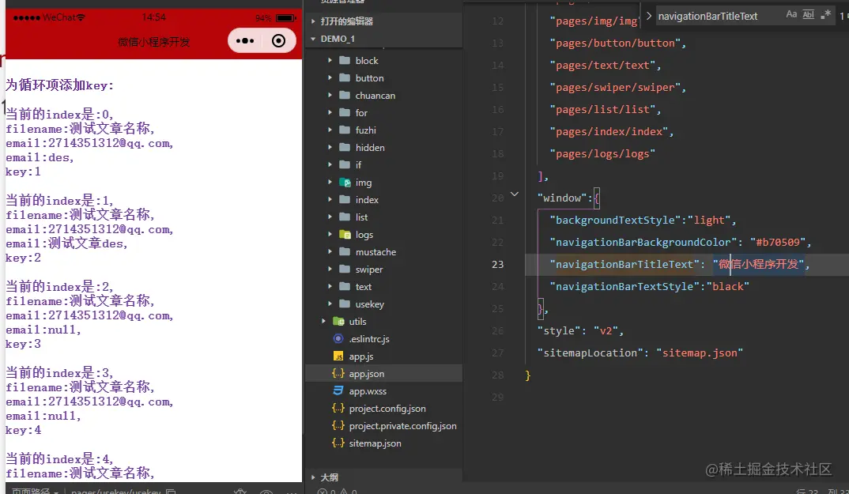Click the swiper folder icon
This screenshot has height=494, width=849.
pyautogui.click(x=345, y=269)
